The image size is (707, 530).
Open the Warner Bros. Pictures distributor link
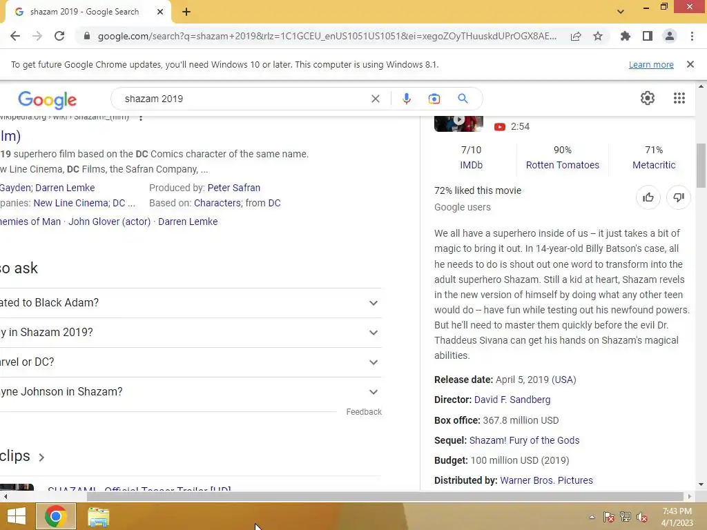click(x=547, y=480)
